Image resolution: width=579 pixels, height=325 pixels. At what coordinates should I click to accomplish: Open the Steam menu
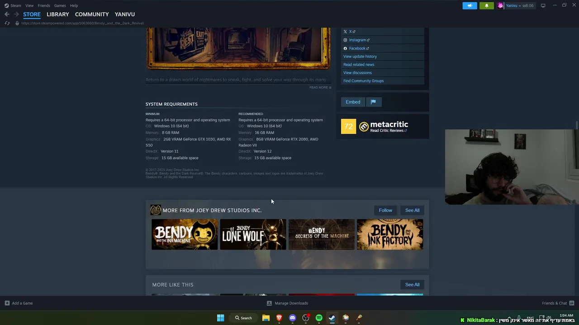click(16, 5)
